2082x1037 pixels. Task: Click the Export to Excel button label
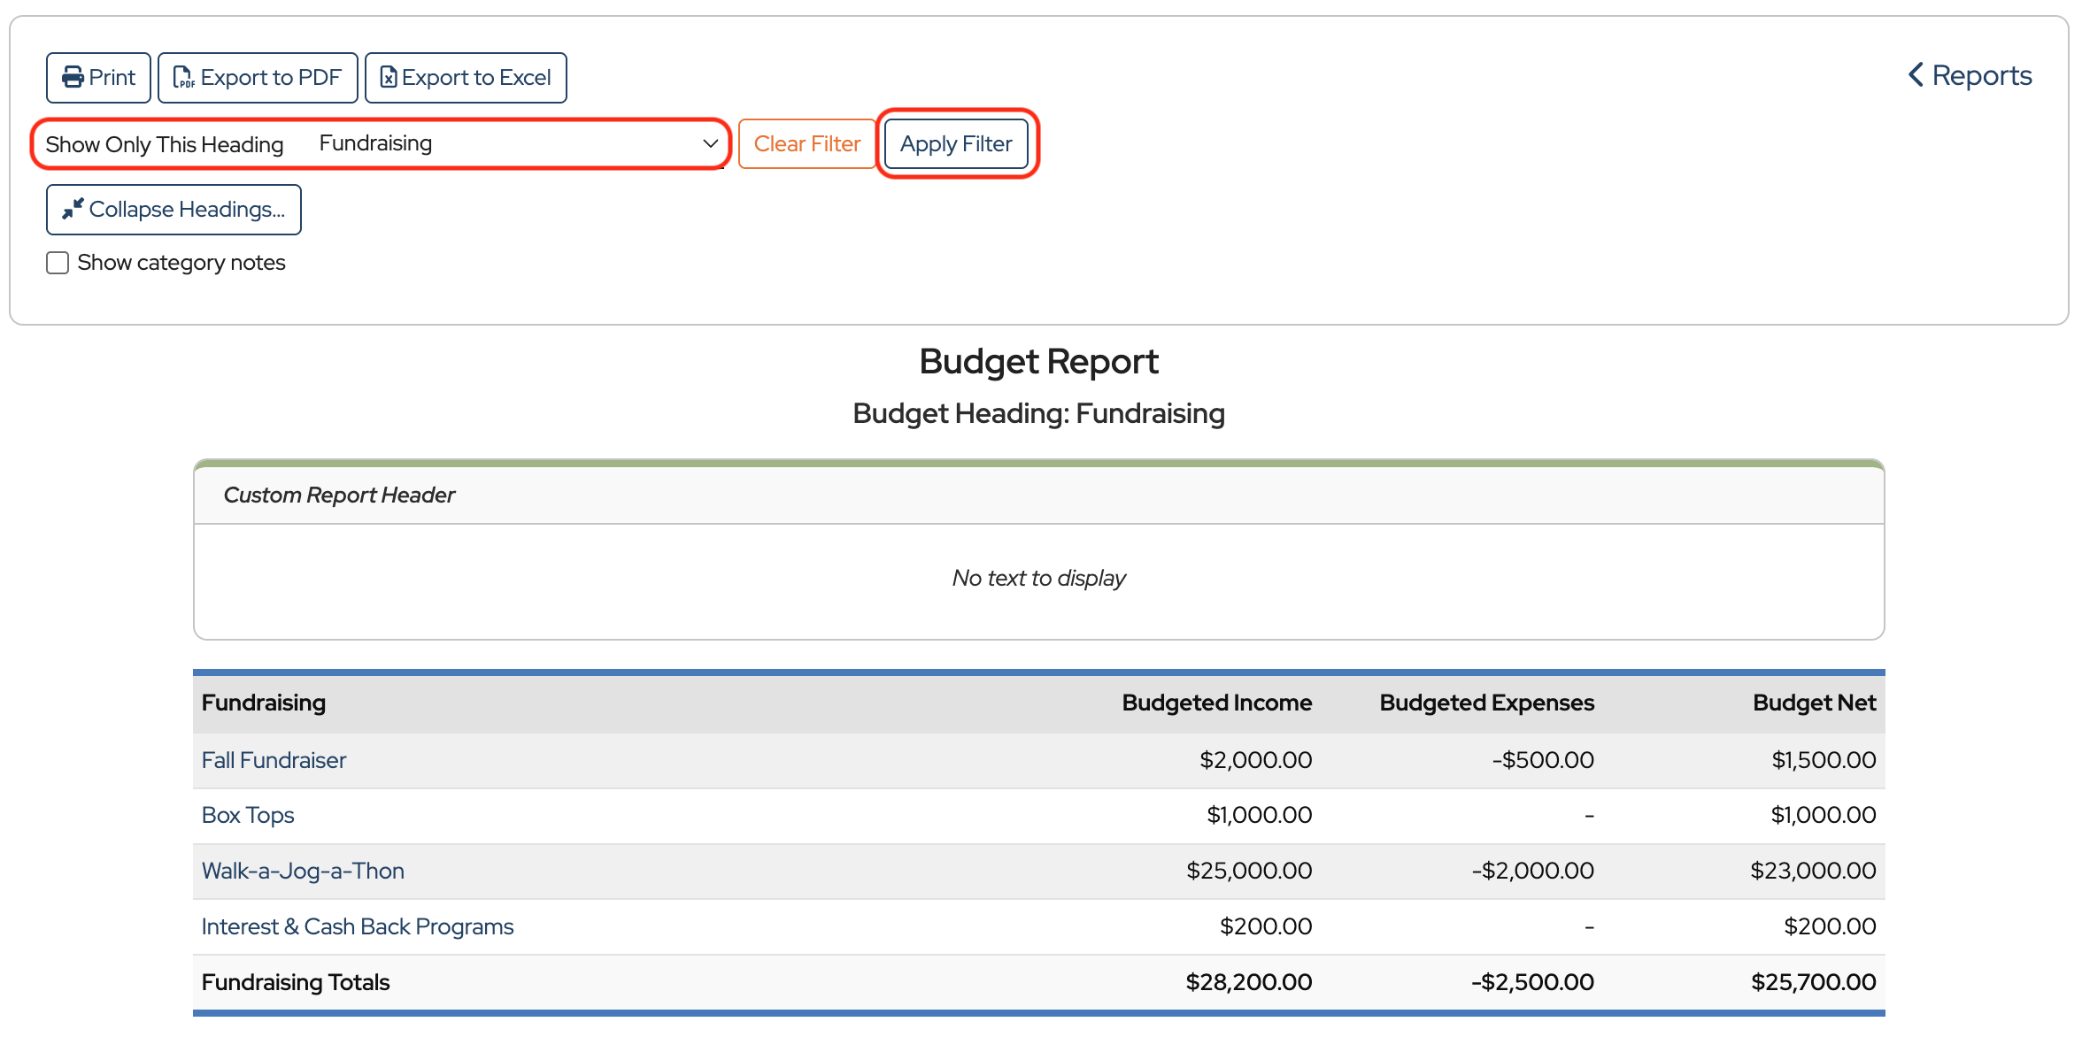pos(476,78)
